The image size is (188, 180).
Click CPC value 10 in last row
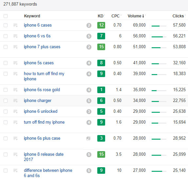(x=119, y=170)
